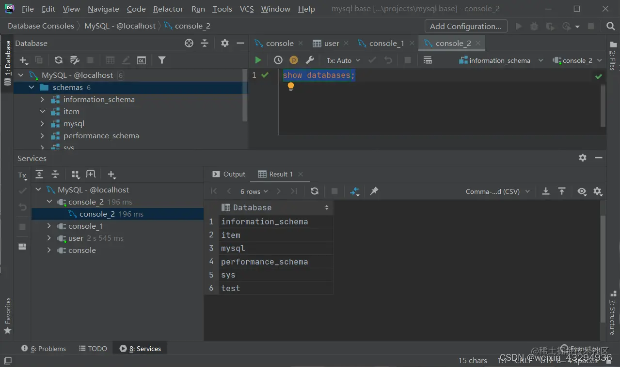620x367 pixels.
Task: Open Services panel gear settings
Action: pos(583,158)
